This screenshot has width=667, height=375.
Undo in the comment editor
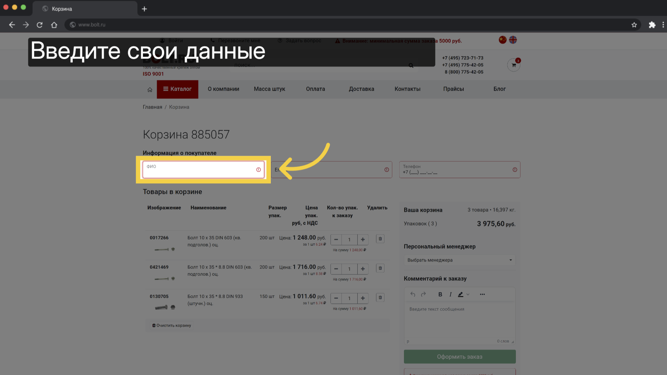pos(413,294)
